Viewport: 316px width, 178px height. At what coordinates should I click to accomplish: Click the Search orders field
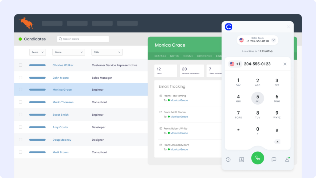tap(83, 39)
